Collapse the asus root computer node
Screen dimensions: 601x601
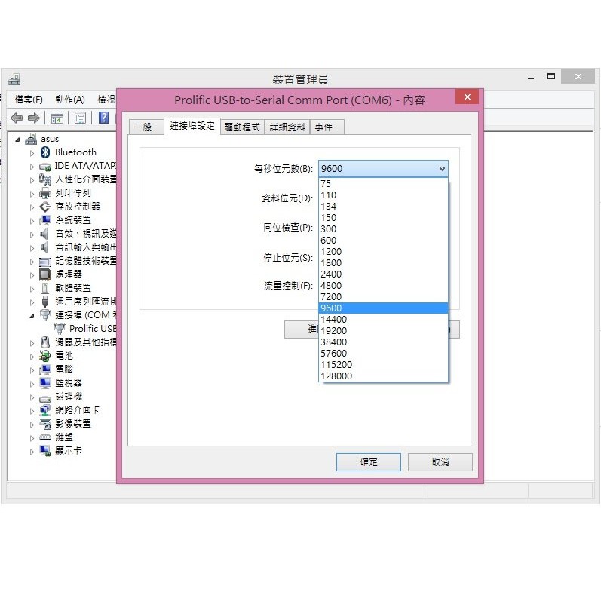click(x=18, y=139)
